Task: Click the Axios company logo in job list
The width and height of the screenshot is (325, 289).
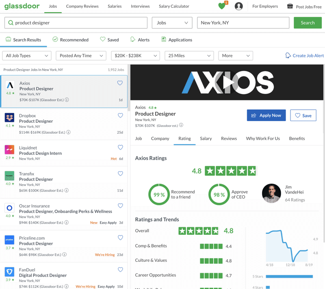Action: [x=10, y=85]
